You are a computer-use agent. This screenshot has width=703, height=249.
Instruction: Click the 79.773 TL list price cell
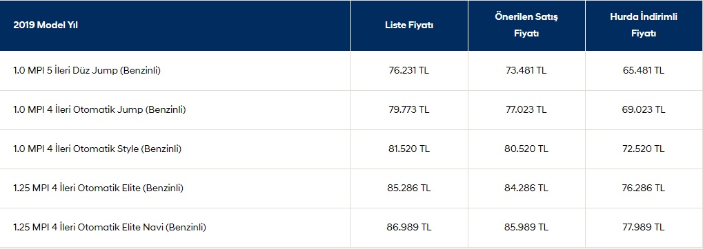click(409, 109)
